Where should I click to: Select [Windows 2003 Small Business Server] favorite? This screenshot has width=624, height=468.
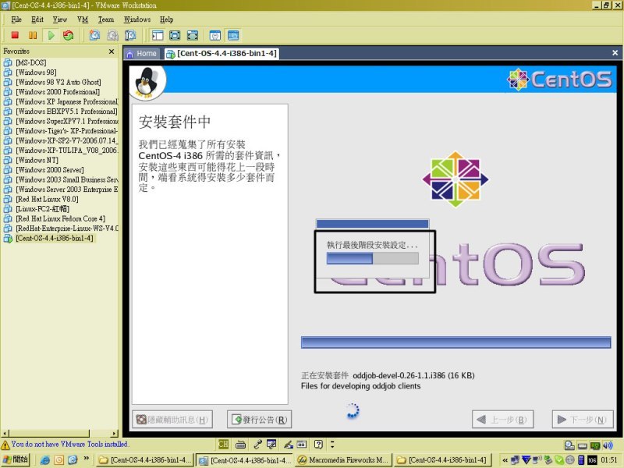pos(66,179)
